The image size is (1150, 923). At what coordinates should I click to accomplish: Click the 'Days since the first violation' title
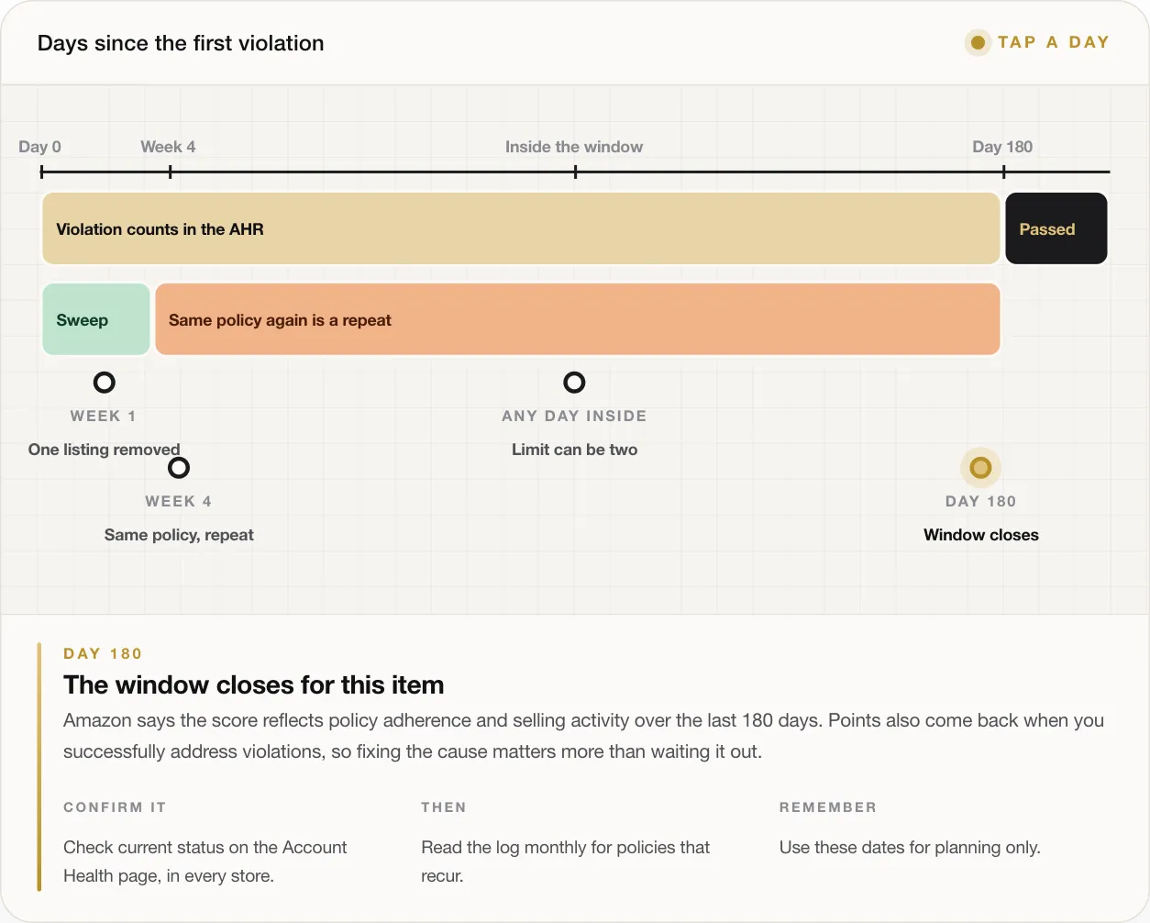tap(181, 43)
